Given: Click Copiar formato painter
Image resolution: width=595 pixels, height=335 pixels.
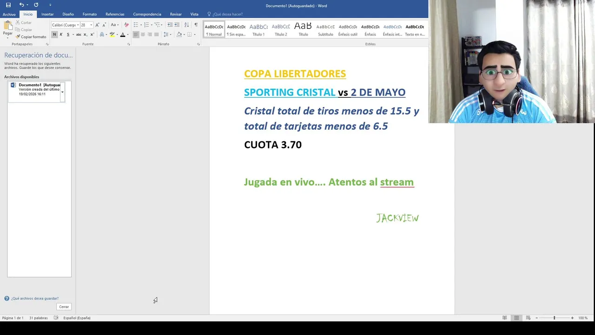Looking at the screenshot, I should (31, 37).
